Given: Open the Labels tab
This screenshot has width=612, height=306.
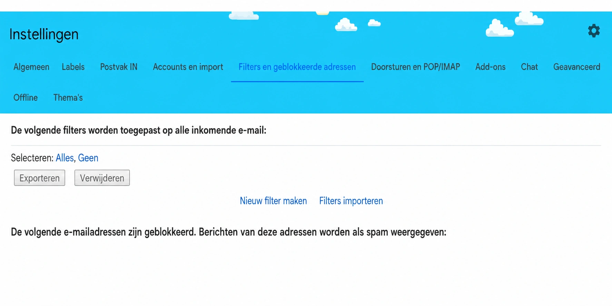Looking at the screenshot, I should 73,67.
